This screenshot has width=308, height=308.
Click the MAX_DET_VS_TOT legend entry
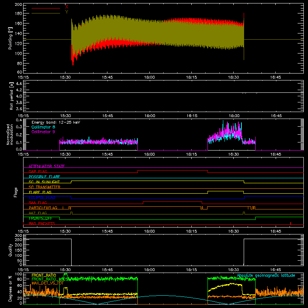(x=48, y=283)
